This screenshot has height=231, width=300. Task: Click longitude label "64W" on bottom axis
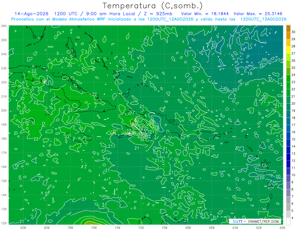235,228
